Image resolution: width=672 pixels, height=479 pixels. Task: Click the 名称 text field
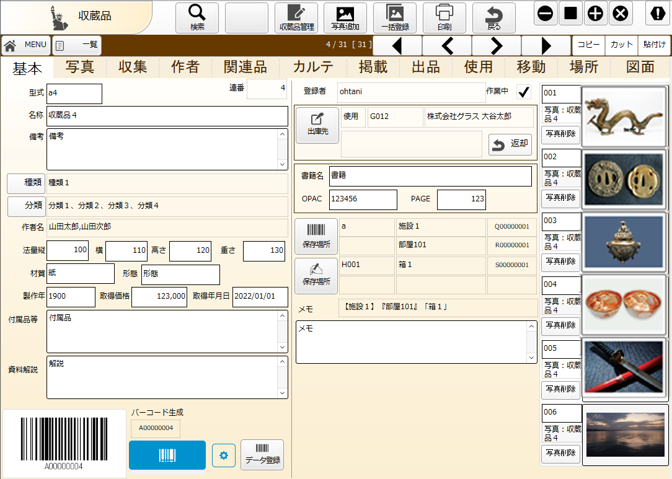[167, 116]
